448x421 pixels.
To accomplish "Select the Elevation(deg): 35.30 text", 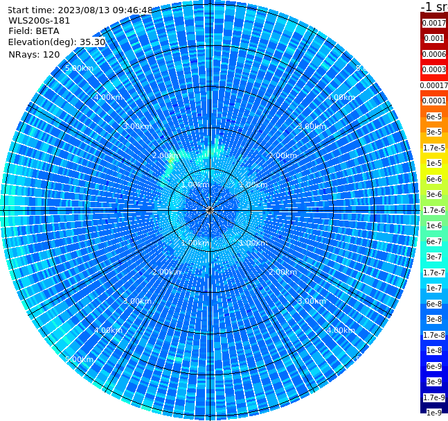I will (57, 42).
